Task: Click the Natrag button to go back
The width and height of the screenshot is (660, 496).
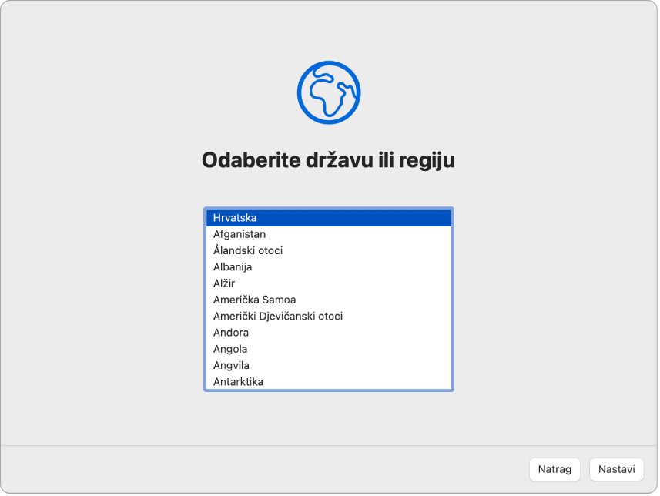Action: tap(554, 469)
